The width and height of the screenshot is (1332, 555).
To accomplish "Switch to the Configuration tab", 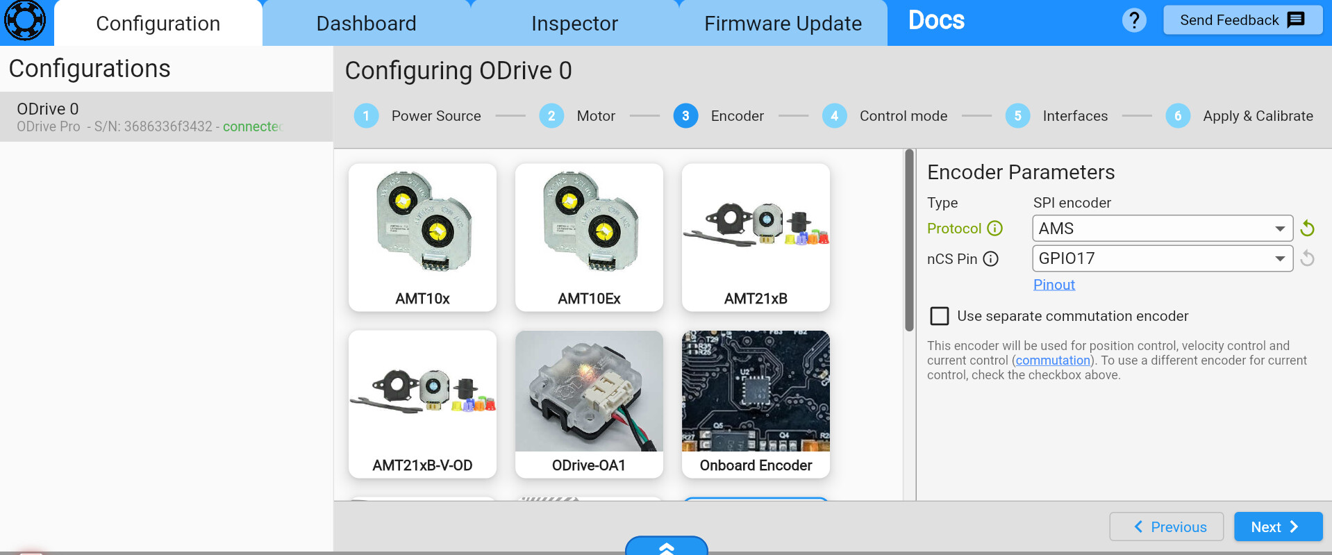I will pos(158,24).
